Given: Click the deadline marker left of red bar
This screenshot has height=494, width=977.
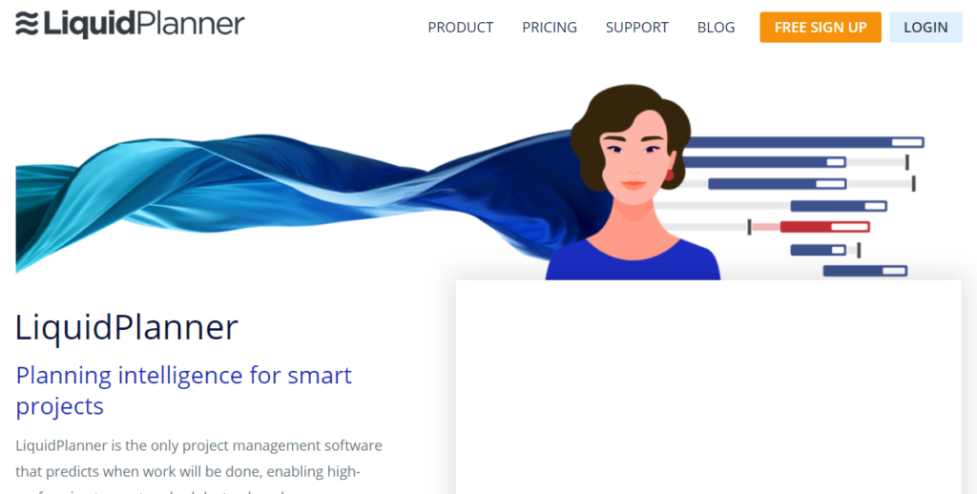Looking at the screenshot, I should pos(749,227).
